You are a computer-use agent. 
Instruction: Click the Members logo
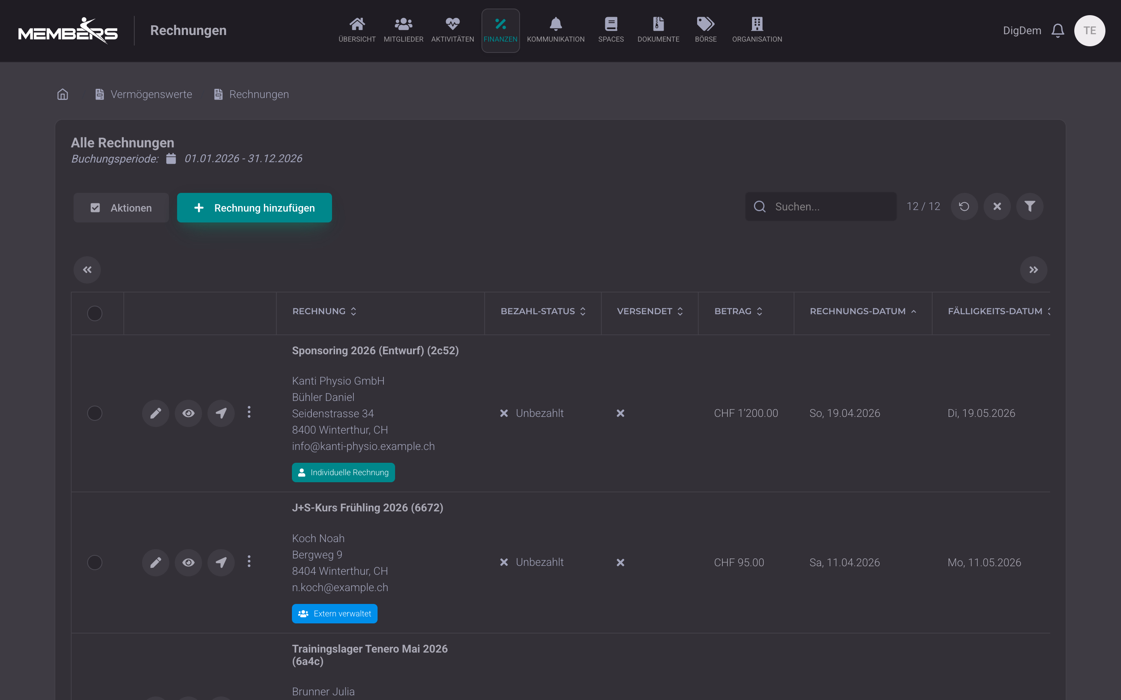68,31
